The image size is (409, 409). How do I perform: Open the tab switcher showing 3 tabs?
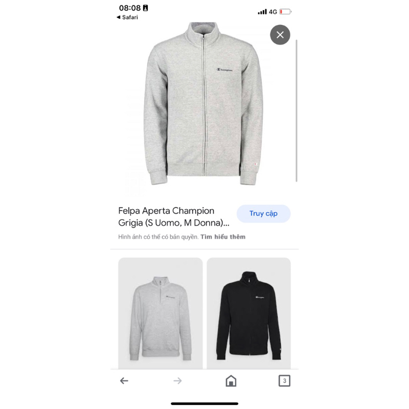pyautogui.click(x=284, y=381)
